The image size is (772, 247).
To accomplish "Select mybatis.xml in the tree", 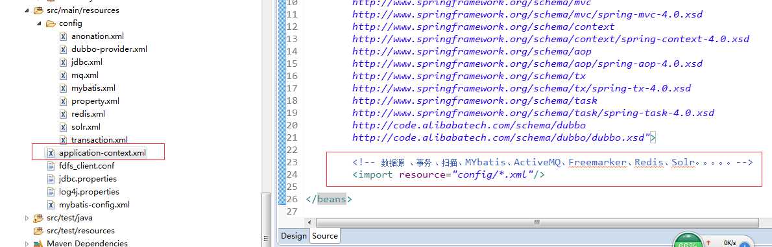I will coord(93,88).
